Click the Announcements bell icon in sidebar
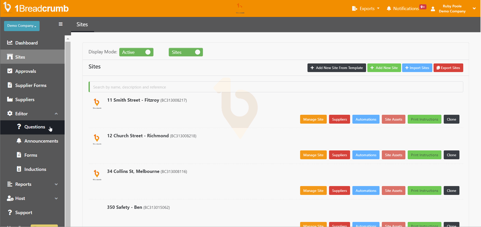 (19, 141)
